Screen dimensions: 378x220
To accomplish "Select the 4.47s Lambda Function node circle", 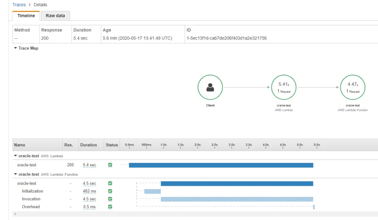I will [x=353, y=88].
